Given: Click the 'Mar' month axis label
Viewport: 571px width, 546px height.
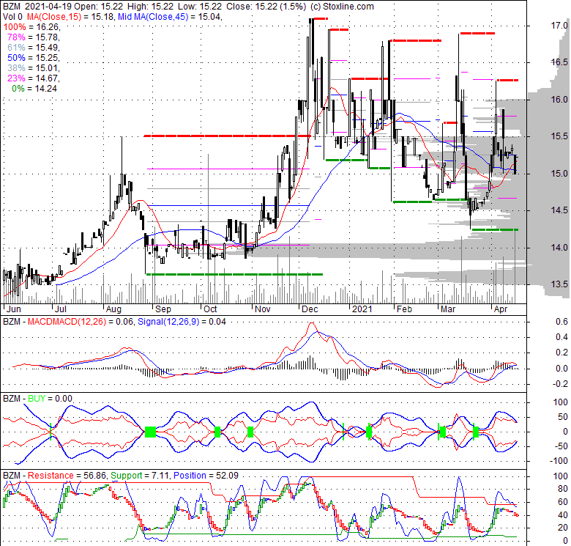Looking at the screenshot, I should [x=448, y=309].
